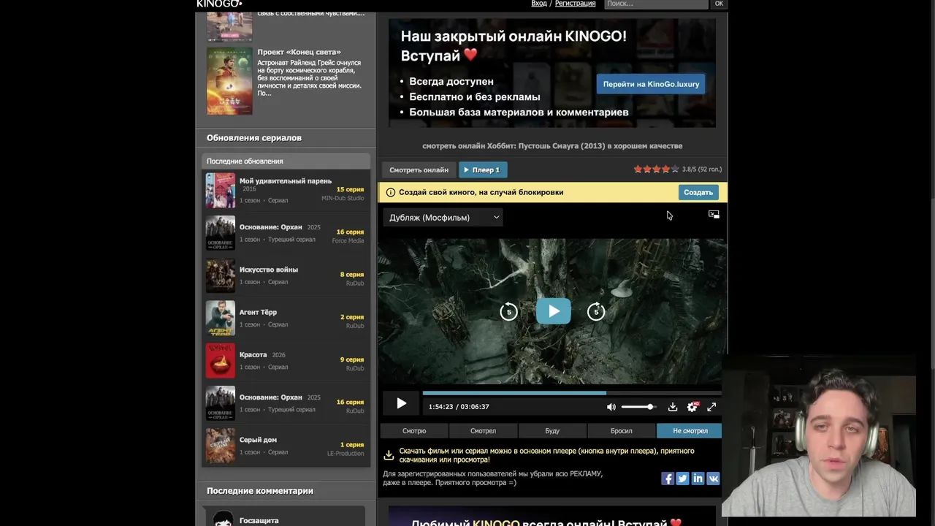Select the Смотреть онлайн tab
This screenshot has height=526, width=935.
[419, 170]
